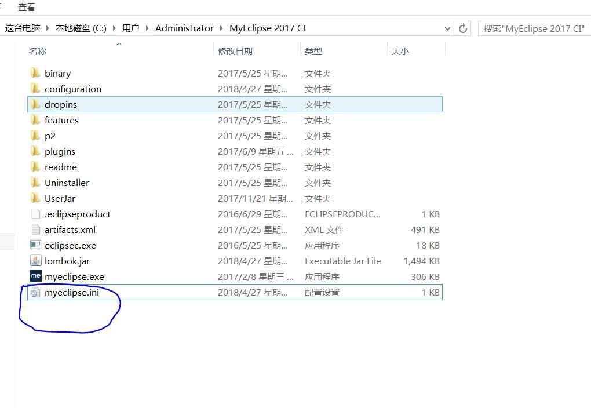The image size is (591, 408).
Task: Select the myeclipse.ini file name
Action: (x=72, y=292)
